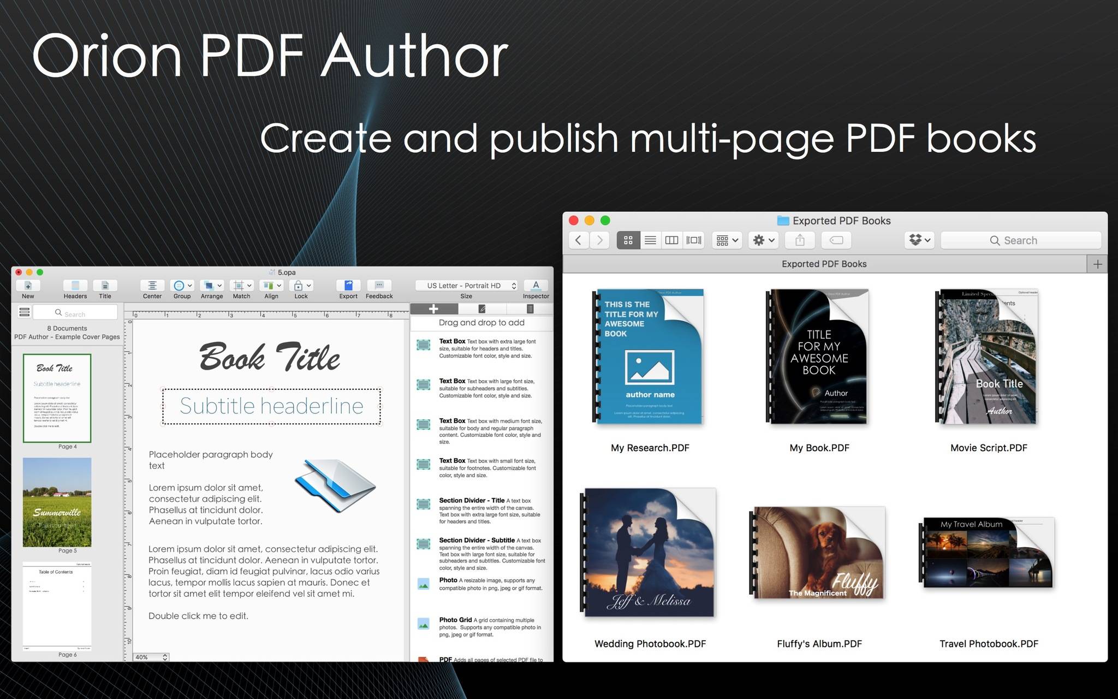Open the Arrange dropdown arrow
Viewport: 1118px width, 699px height.
(x=219, y=286)
